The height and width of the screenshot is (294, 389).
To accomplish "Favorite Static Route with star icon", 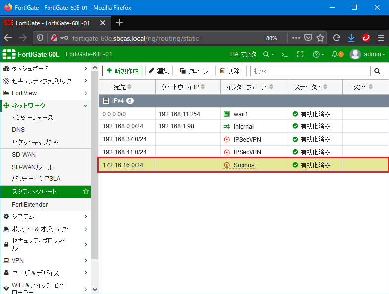I will (86, 191).
